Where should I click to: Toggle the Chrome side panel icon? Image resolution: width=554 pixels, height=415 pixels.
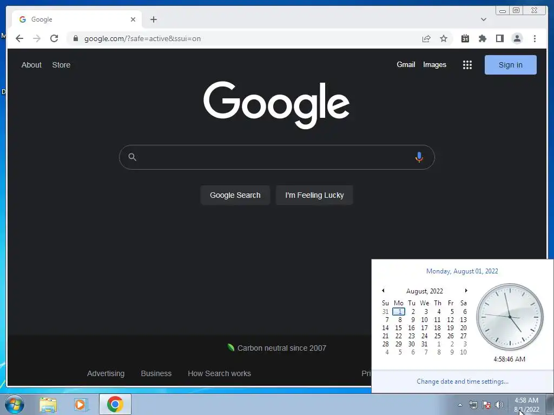click(499, 38)
